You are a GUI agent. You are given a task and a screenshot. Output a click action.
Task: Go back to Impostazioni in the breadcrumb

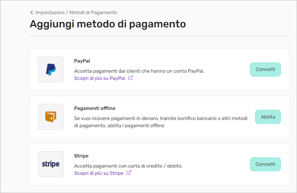(50, 12)
